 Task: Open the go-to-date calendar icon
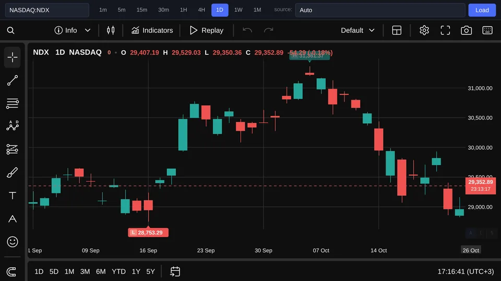175,272
